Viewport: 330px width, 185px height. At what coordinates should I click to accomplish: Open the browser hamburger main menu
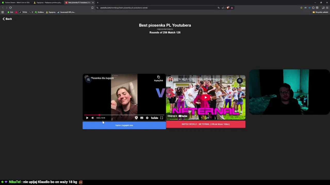[x=327, y=8]
